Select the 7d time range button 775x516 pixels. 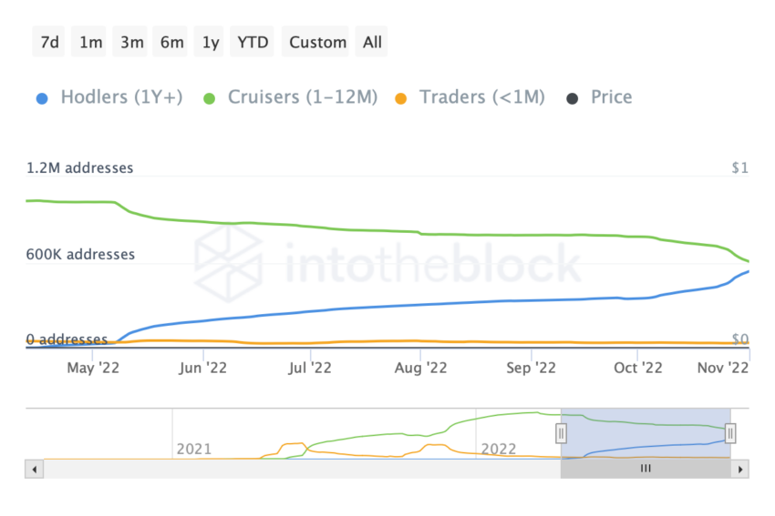pos(49,42)
